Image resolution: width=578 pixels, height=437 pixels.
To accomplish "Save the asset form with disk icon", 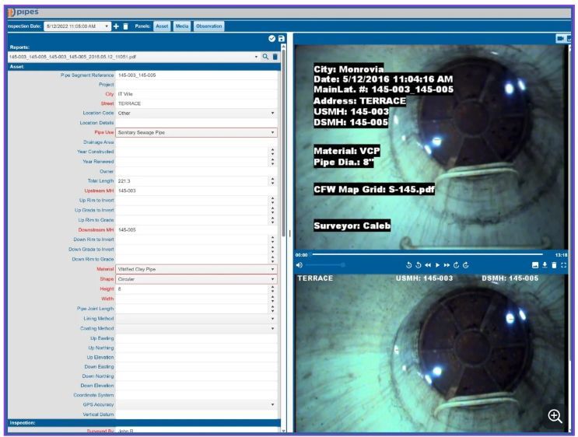I will click(282, 39).
